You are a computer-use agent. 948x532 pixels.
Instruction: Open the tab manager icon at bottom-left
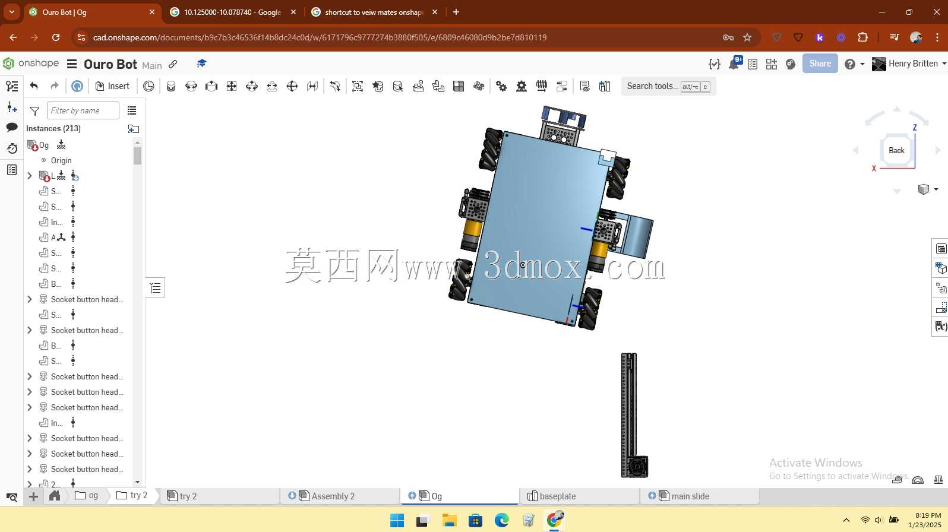11,497
